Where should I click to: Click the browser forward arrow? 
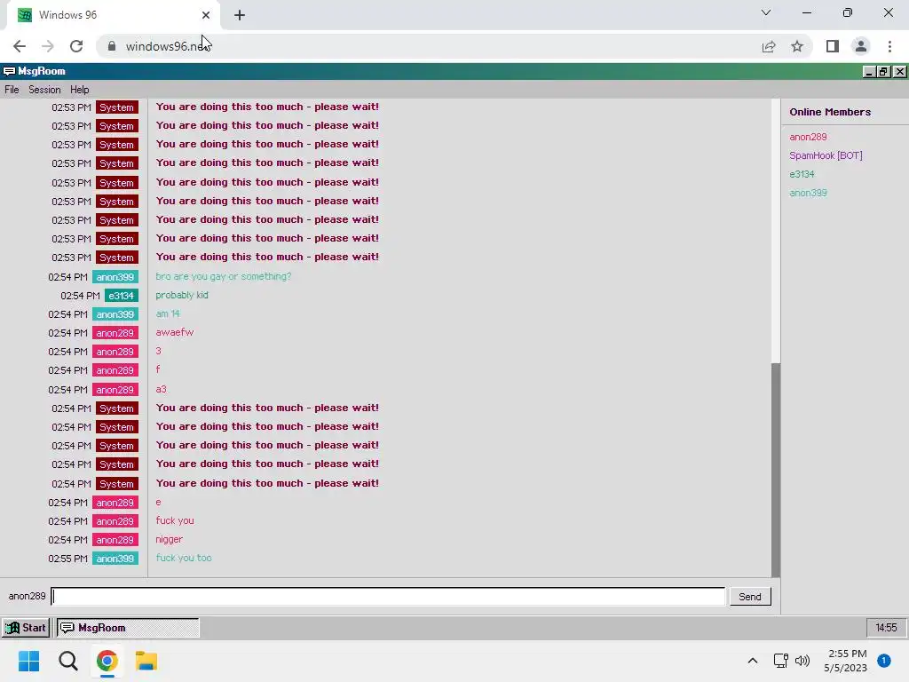tap(48, 46)
